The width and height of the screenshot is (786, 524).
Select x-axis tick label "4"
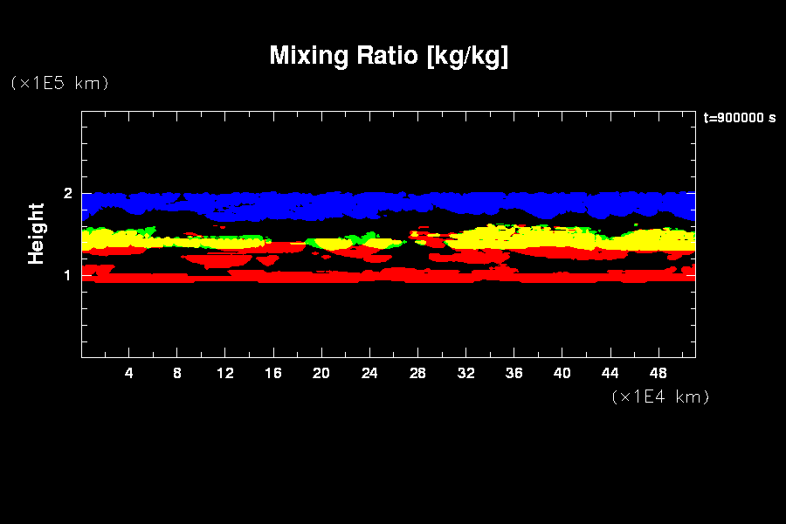(129, 373)
